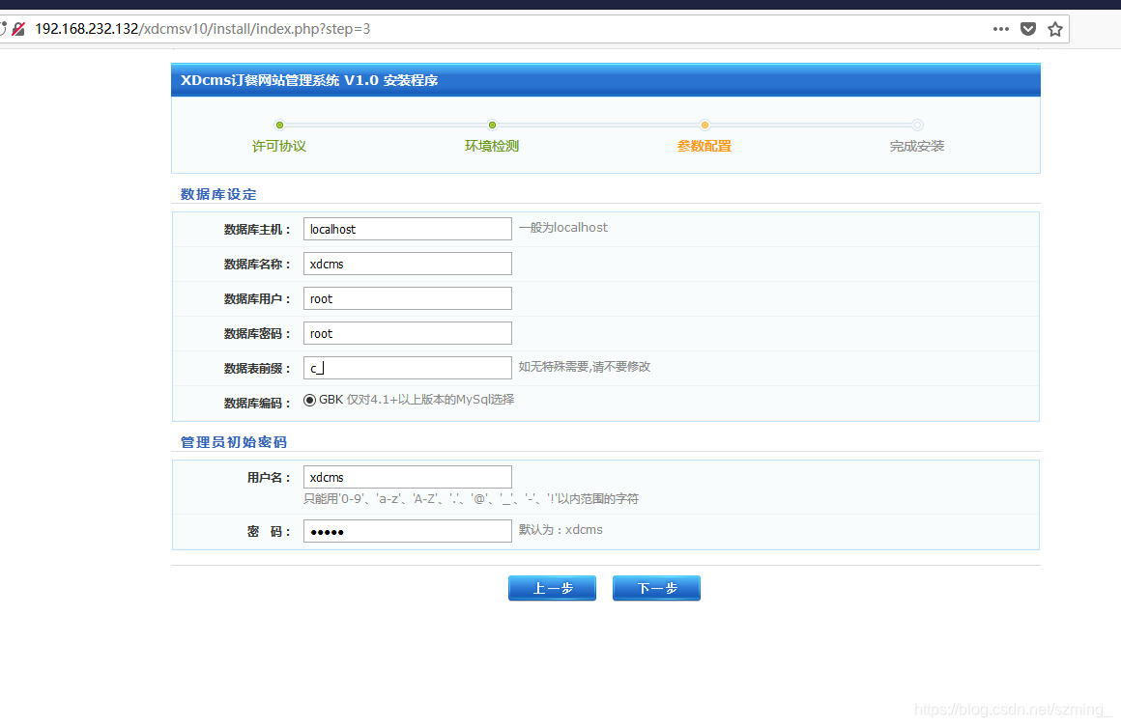
Task: Click the admin 用户名 xdcms field
Action: coord(408,477)
